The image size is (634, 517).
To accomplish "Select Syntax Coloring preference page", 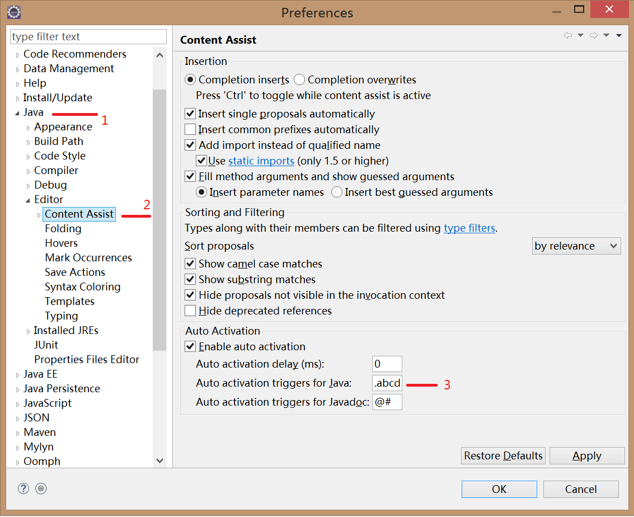I will 82,287.
